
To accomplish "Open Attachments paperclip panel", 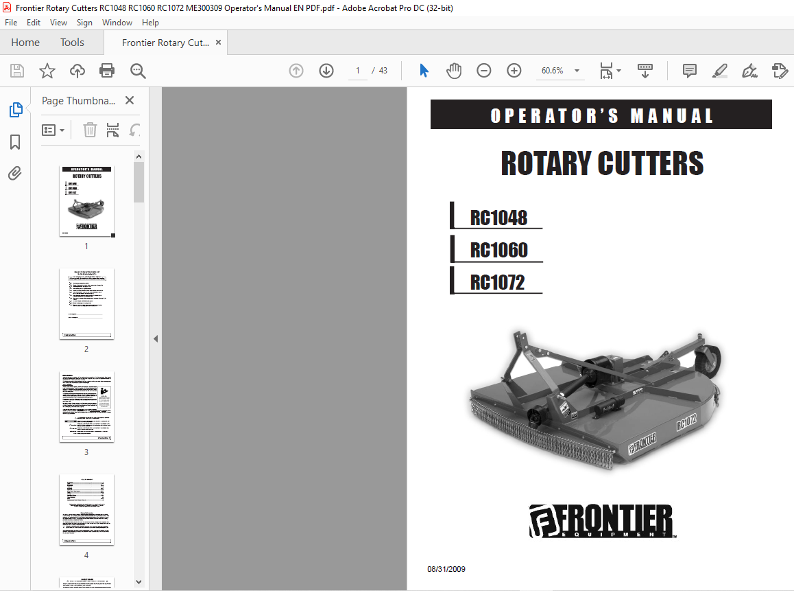I will (x=15, y=174).
